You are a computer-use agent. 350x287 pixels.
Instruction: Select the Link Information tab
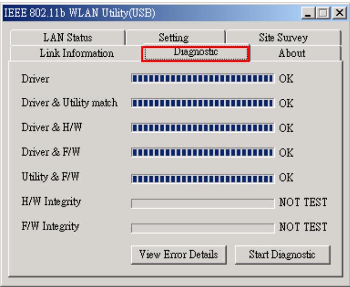76,53
